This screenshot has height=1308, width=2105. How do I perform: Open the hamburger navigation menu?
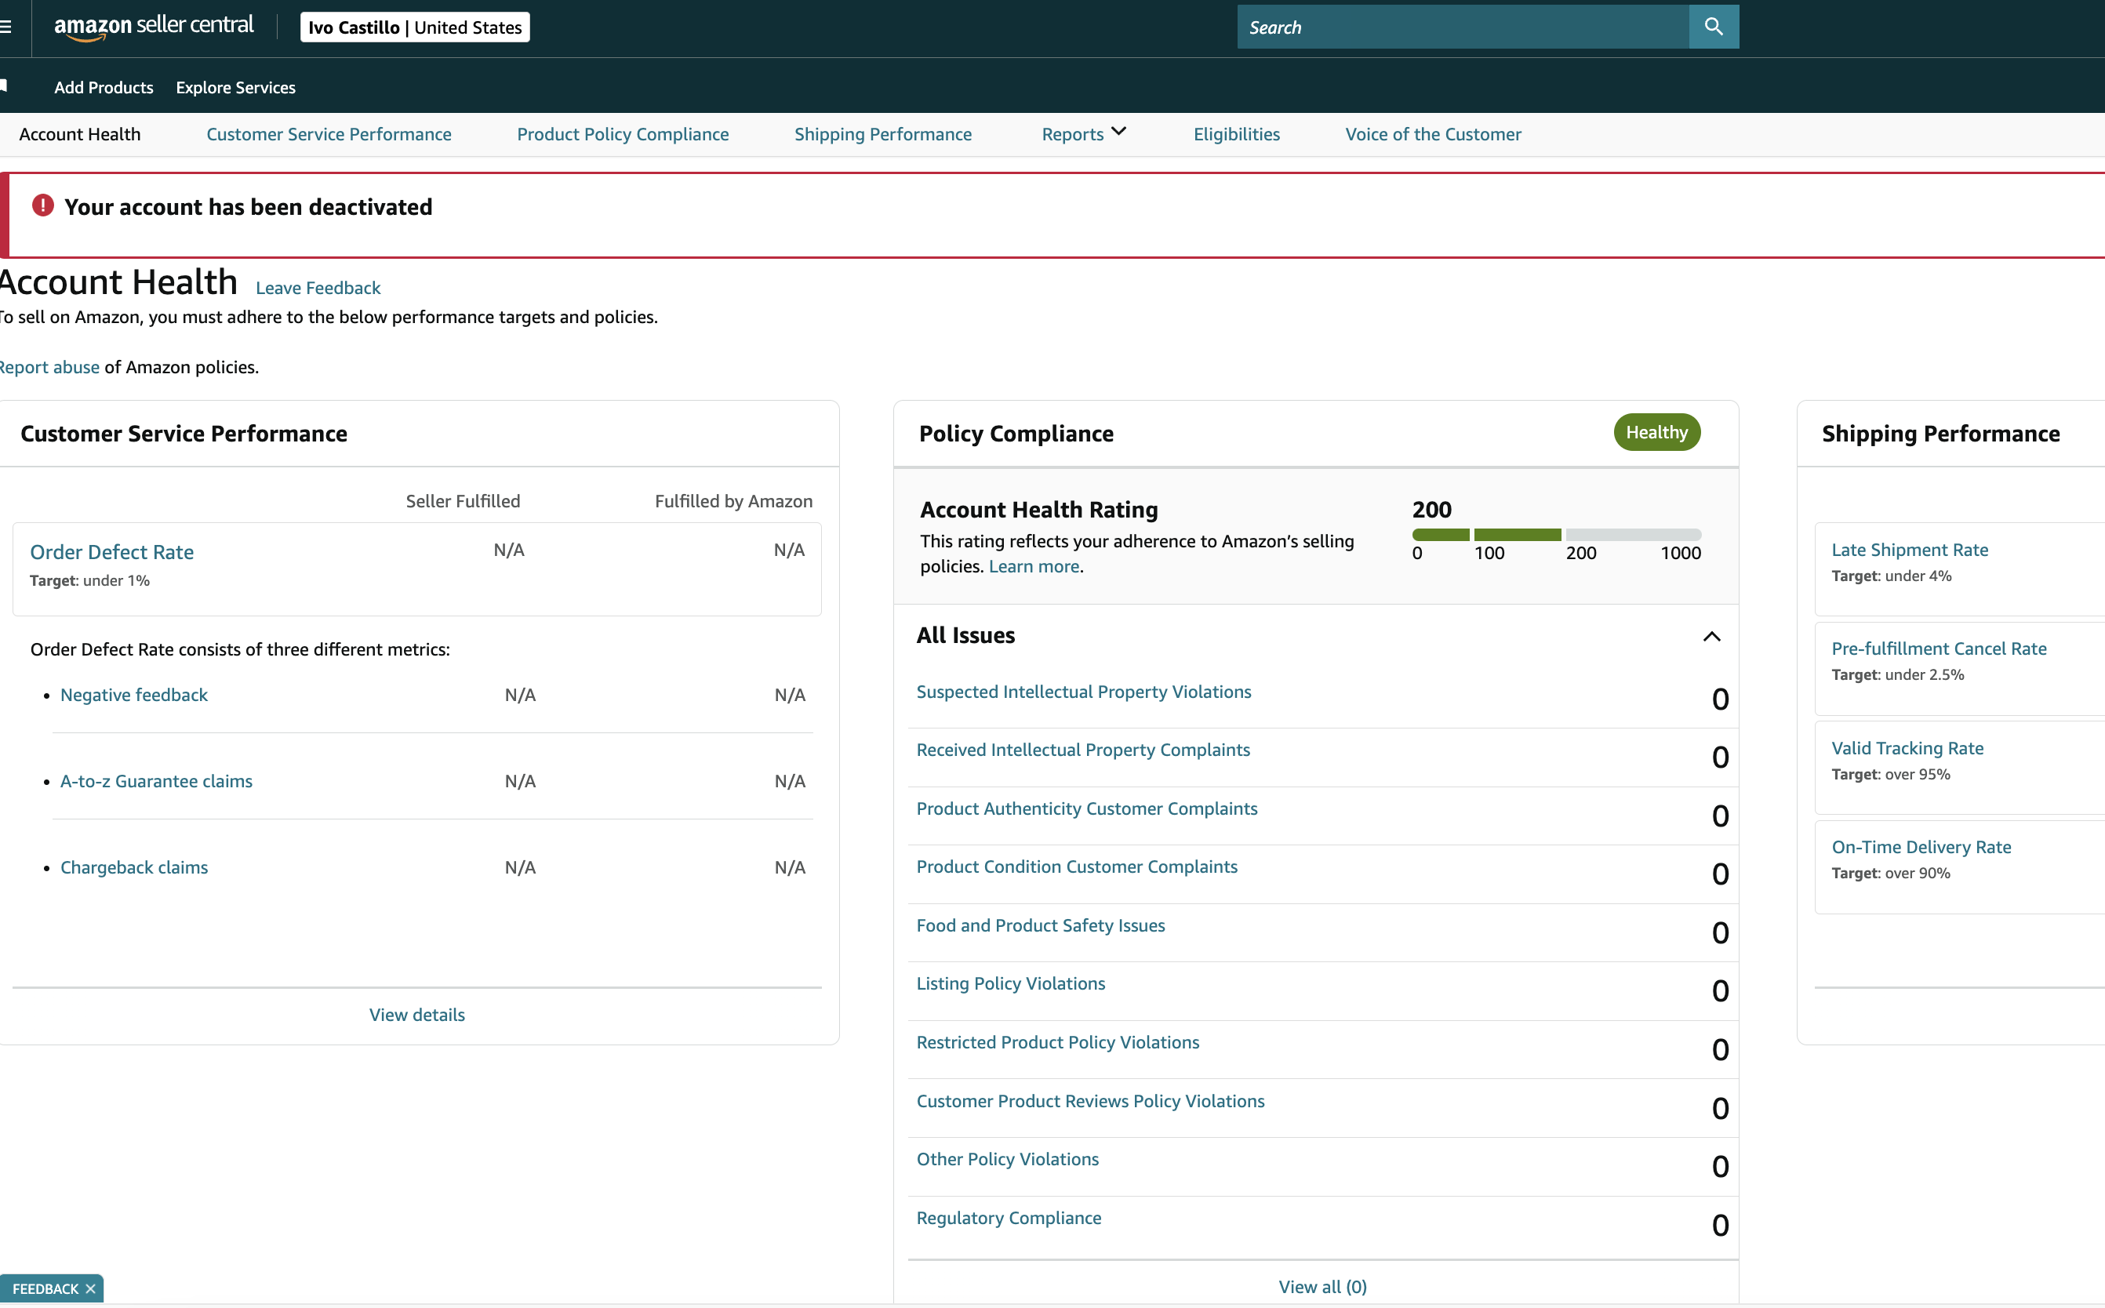coord(5,27)
